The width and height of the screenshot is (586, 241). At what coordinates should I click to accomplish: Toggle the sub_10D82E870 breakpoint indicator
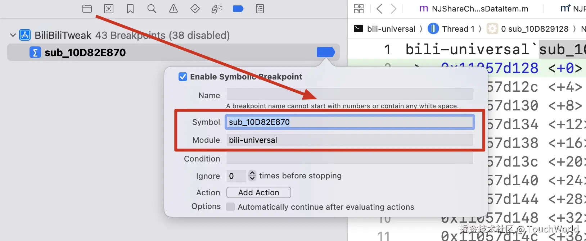pyautogui.click(x=325, y=53)
